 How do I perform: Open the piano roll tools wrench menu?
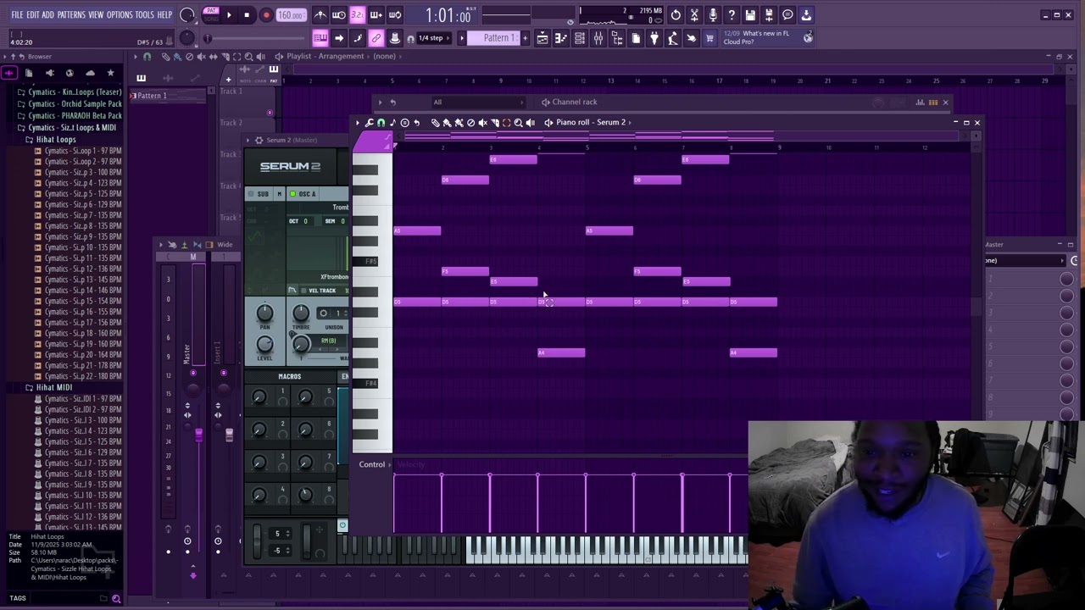click(370, 123)
